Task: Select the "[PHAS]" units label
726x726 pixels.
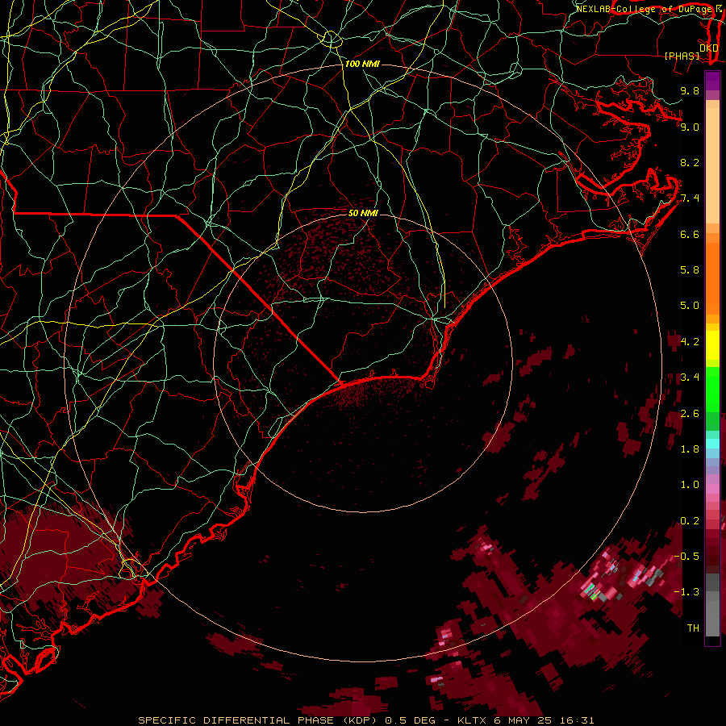Action: point(682,56)
